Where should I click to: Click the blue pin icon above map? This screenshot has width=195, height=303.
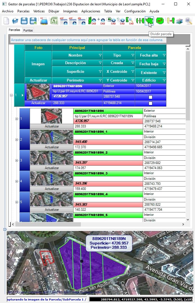pyautogui.click(x=5, y=229)
